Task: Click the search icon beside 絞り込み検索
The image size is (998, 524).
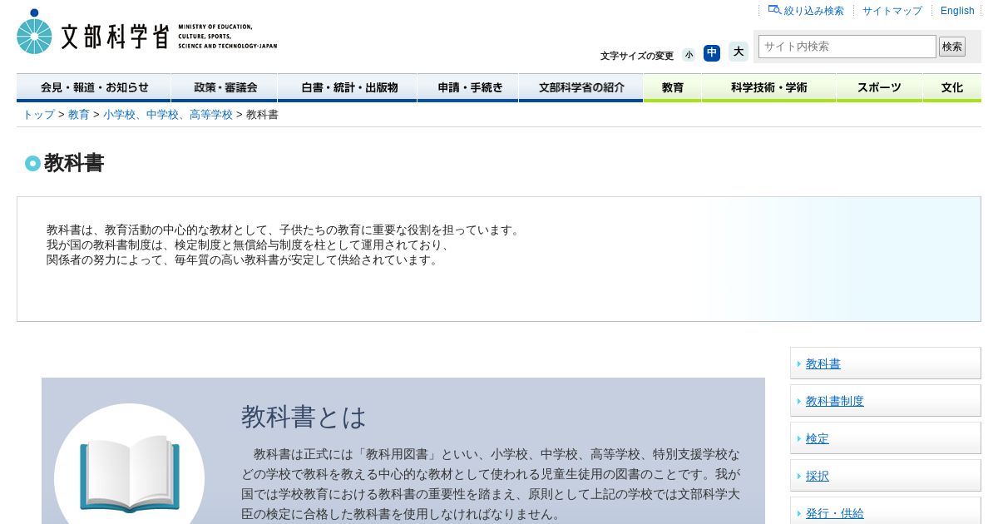Action: point(774,10)
